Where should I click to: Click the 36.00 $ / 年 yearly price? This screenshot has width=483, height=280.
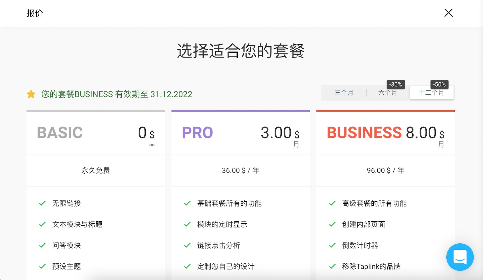pyautogui.click(x=240, y=170)
